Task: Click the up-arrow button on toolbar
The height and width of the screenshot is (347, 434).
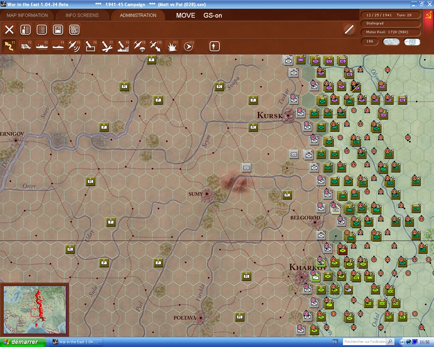Action: click(214, 46)
